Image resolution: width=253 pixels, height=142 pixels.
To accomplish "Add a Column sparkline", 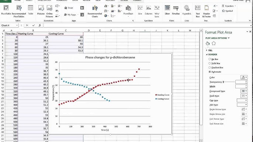I will 148,10.
